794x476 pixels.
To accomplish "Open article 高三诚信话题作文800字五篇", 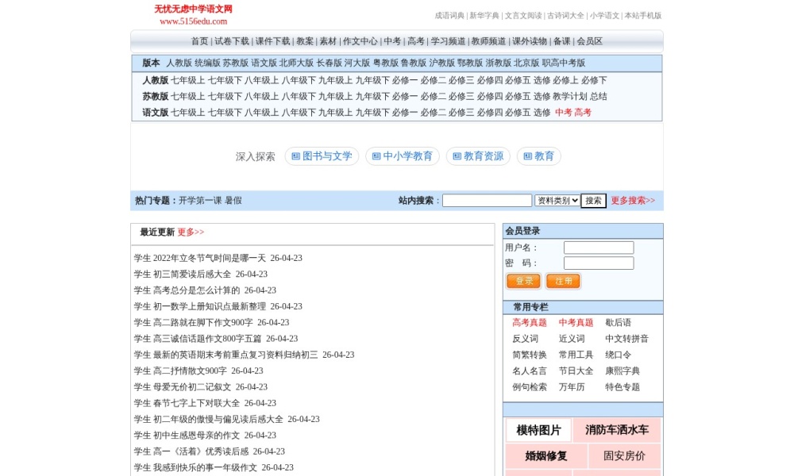I will [207, 339].
